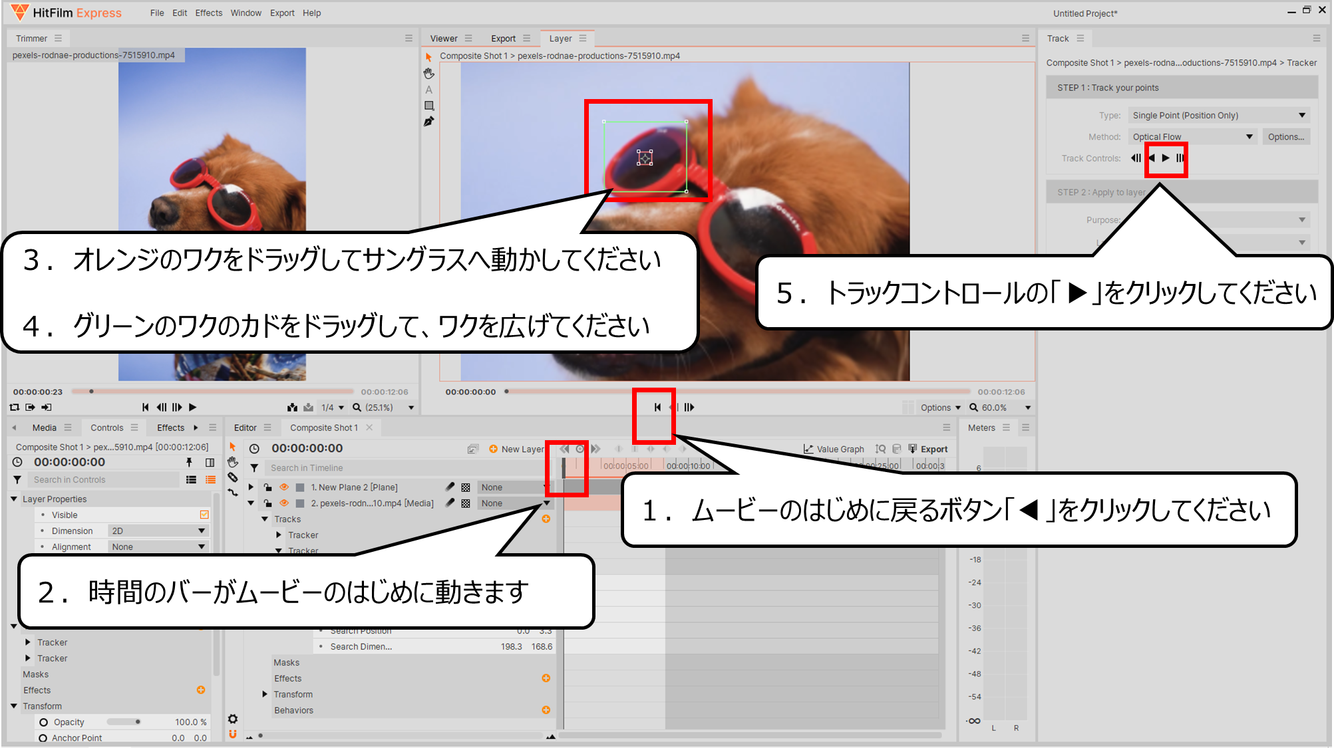Viewport: 1334px width, 748px height.
Task: Click timeline Export button
Action: (x=928, y=449)
